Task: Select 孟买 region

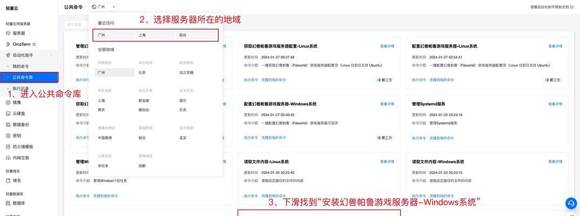Action: click(183, 138)
